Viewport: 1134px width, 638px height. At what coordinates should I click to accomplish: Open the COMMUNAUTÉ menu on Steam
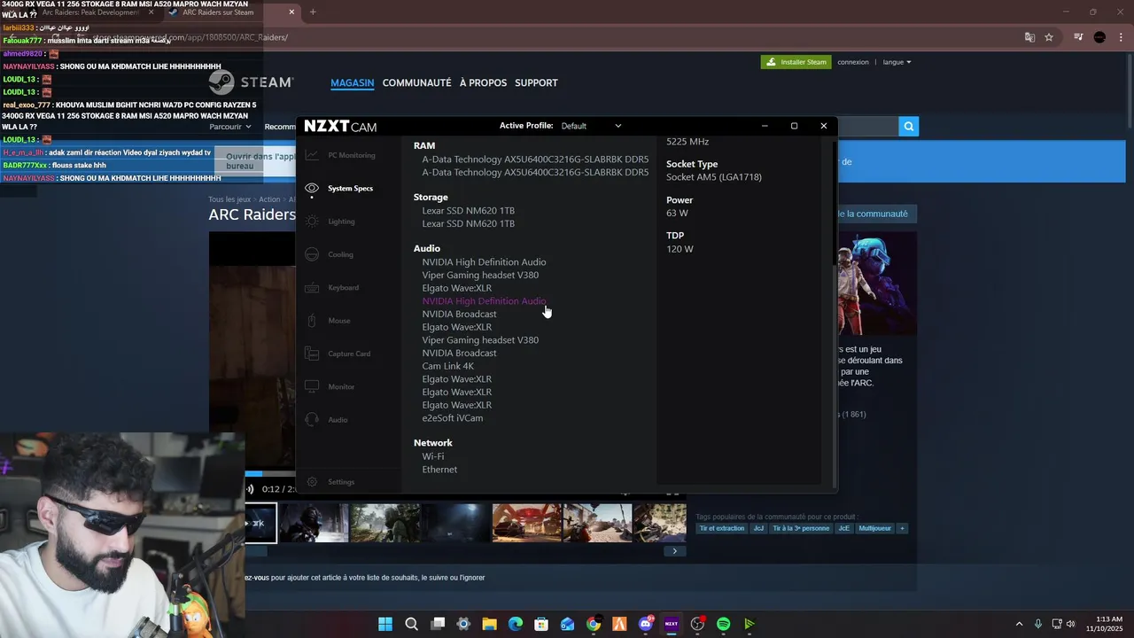pyautogui.click(x=416, y=83)
